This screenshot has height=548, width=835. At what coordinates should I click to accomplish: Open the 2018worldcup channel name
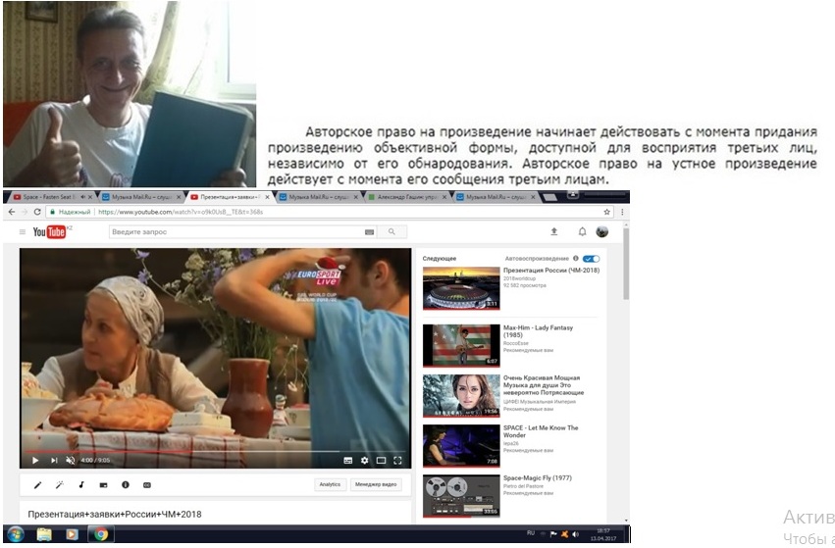click(519, 278)
